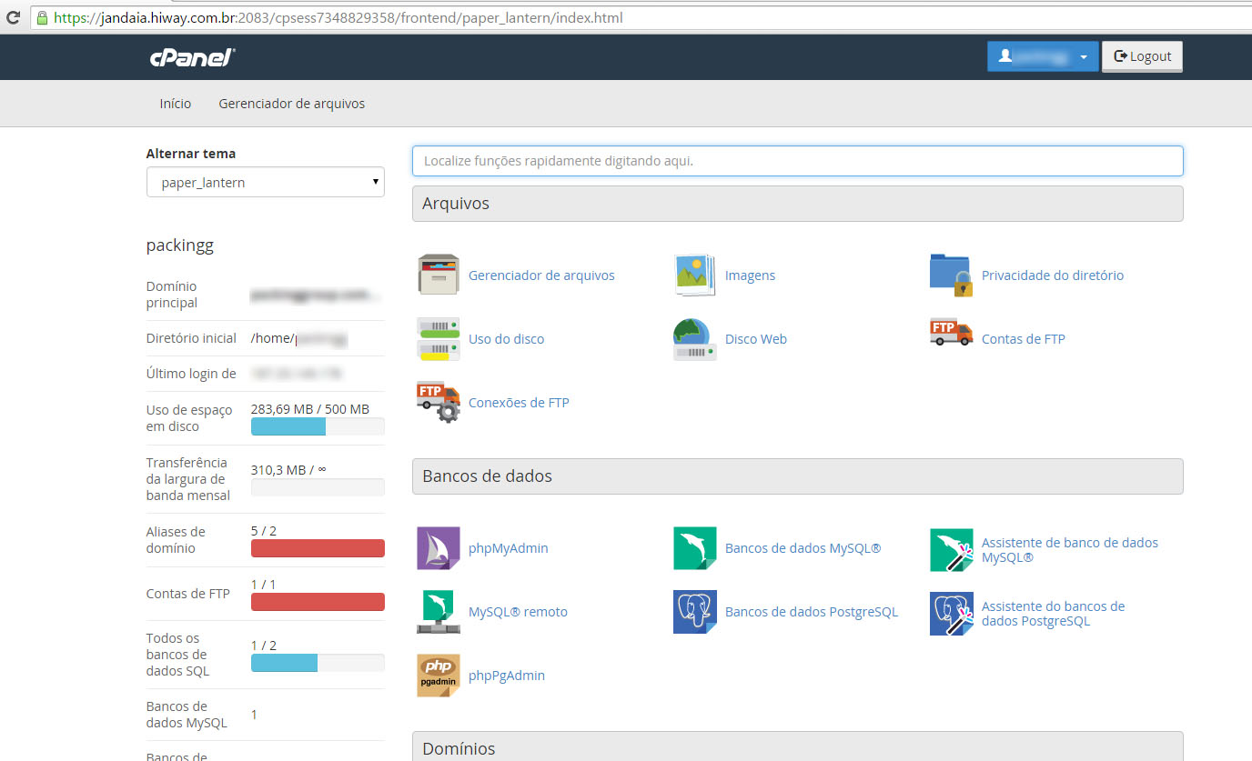Open Gerenciador de arquivos in the navigation bar
This screenshot has width=1252, height=761.
pos(292,104)
